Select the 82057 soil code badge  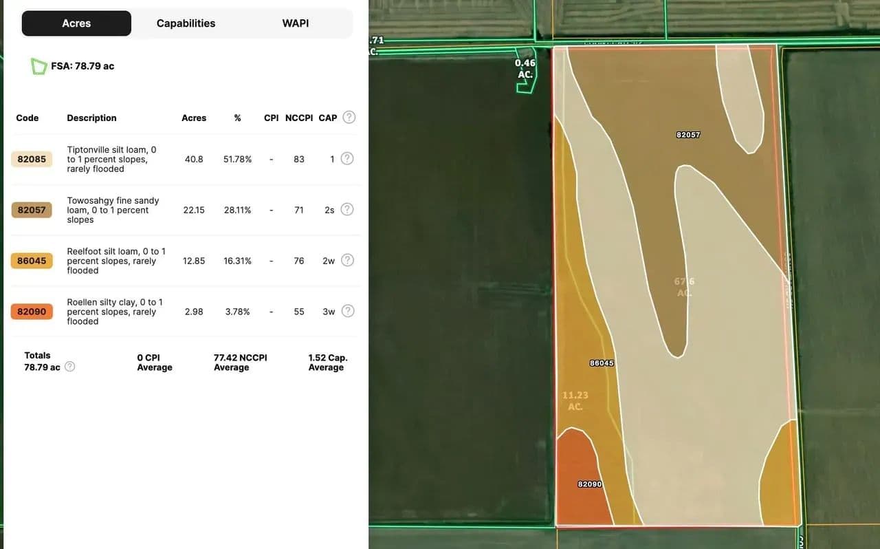[32, 210]
